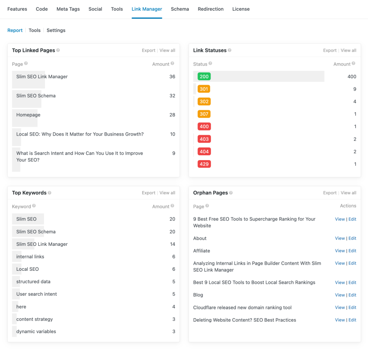The width and height of the screenshot is (368, 349).
Task: View the 9 Best Free SEO Tools page
Action: click(340, 219)
